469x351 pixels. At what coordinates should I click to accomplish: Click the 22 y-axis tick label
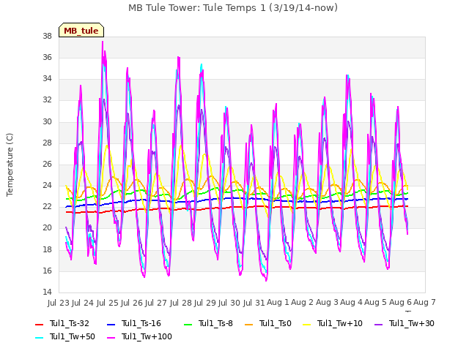[x=47, y=207]
